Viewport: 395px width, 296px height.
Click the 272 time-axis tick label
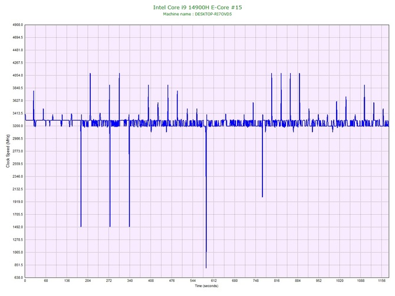[109, 281]
